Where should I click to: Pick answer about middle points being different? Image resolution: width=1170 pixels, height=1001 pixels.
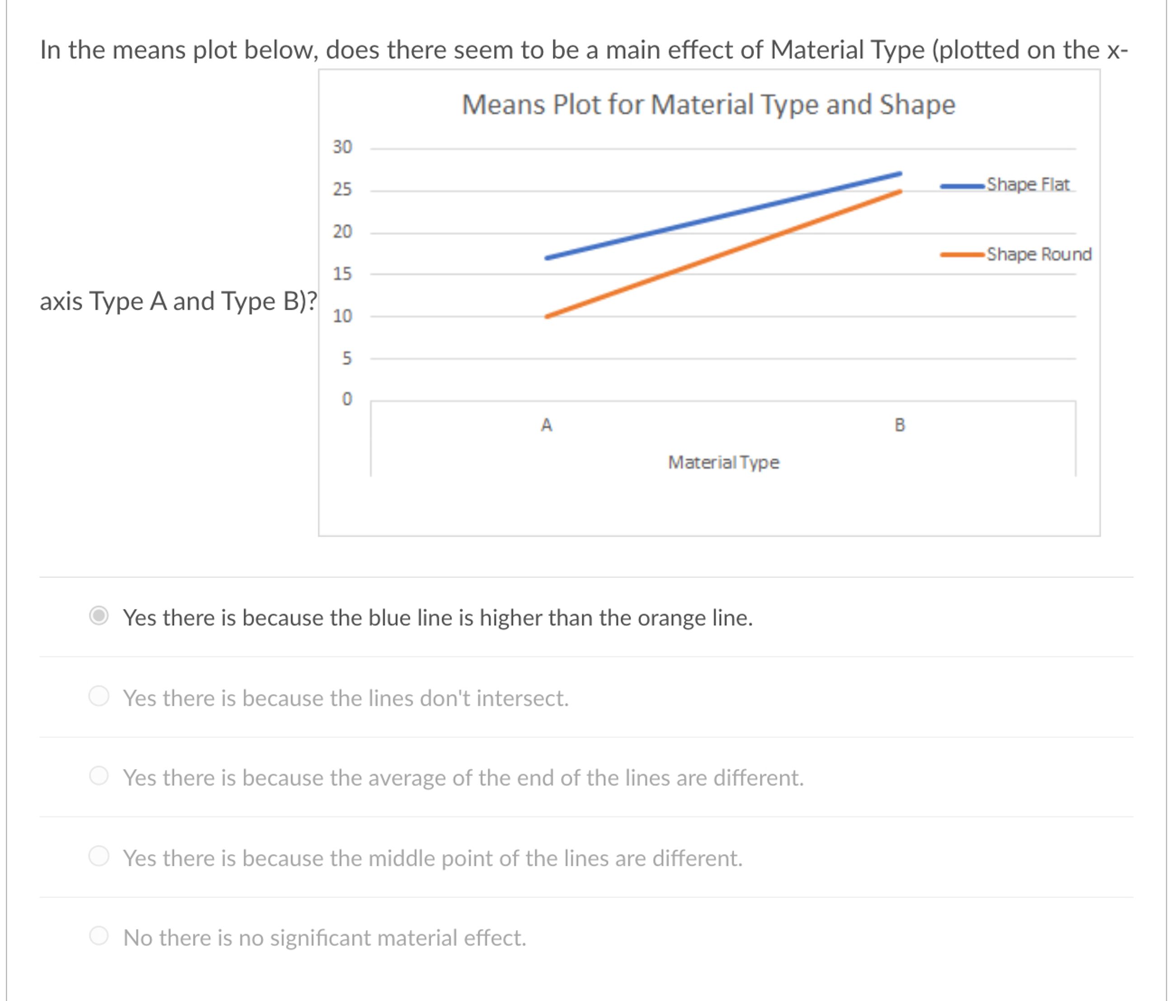pos(99,859)
